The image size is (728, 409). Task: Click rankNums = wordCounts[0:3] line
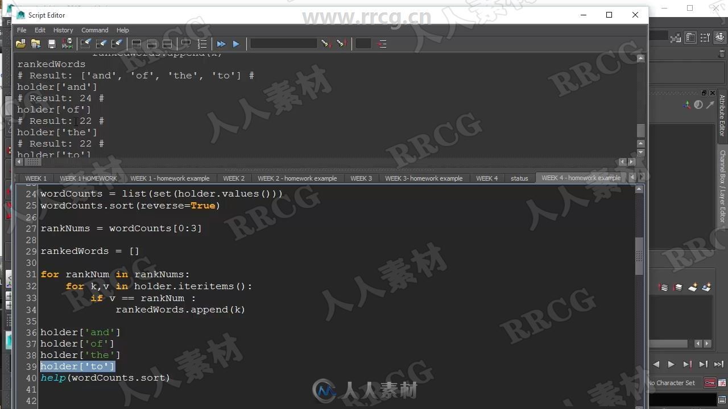point(121,228)
